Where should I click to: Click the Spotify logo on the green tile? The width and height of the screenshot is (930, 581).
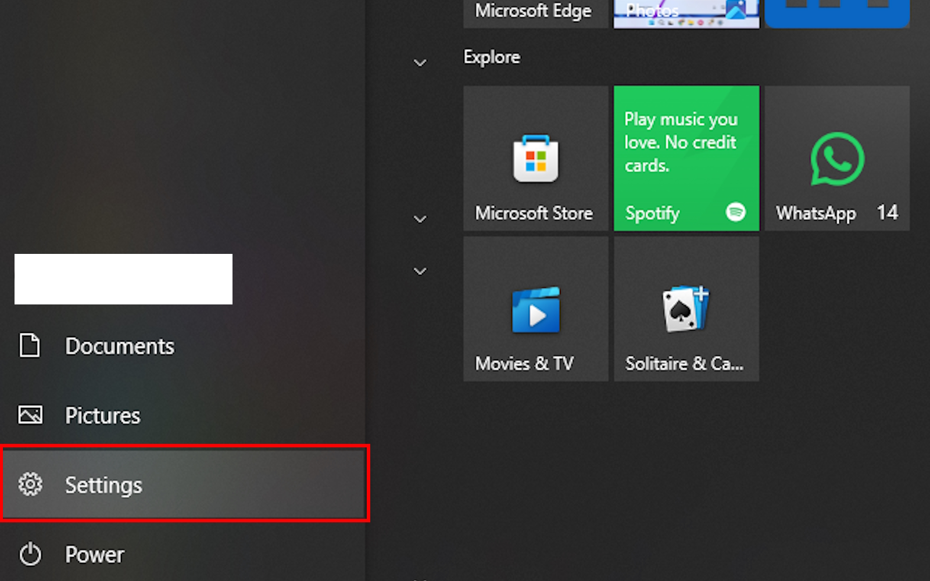pyautogui.click(x=736, y=212)
